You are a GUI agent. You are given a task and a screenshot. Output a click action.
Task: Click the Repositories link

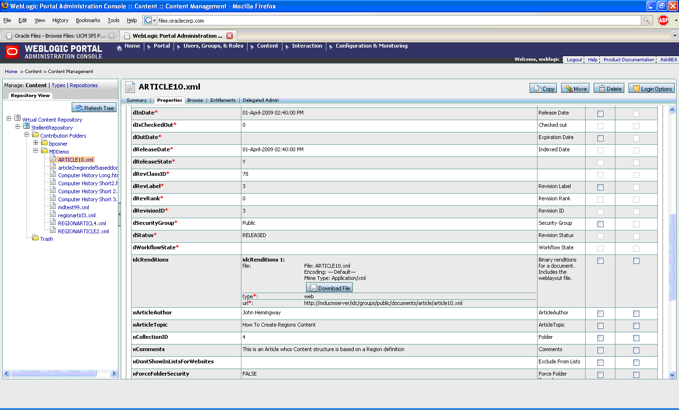pos(84,85)
